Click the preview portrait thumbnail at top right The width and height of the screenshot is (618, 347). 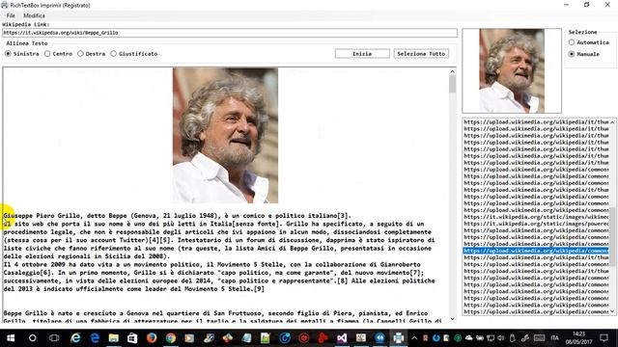[512, 70]
